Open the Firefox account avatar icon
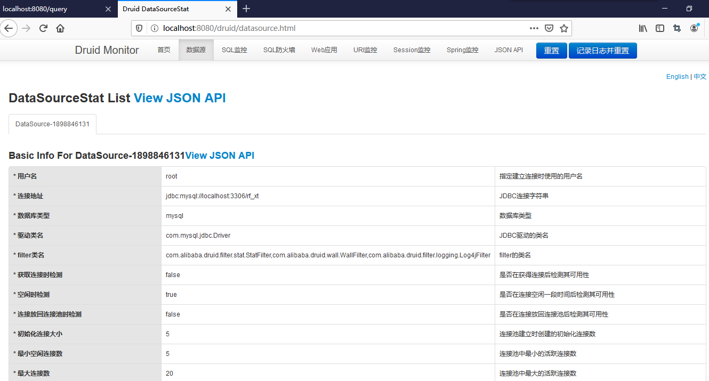The width and height of the screenshot is (709, 381). click(694, 28)
